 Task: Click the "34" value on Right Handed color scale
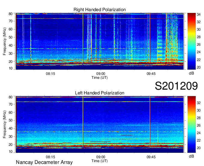click(x=199, y=14)
